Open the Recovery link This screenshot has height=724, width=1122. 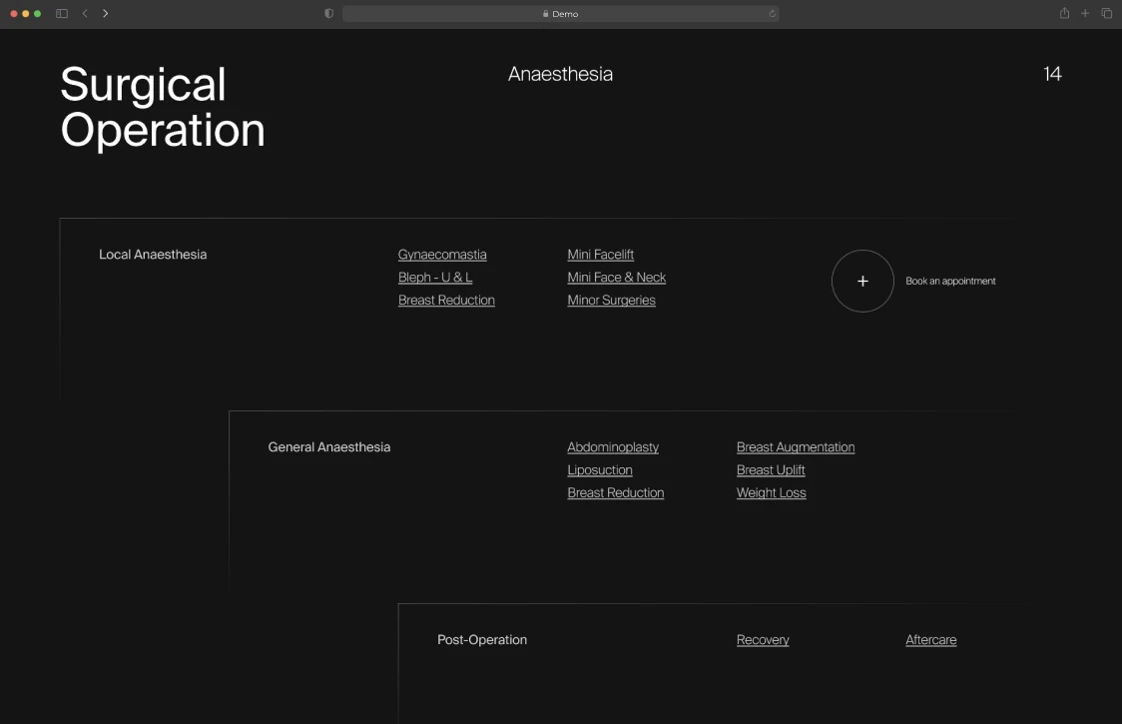click(x=763, y=639)
